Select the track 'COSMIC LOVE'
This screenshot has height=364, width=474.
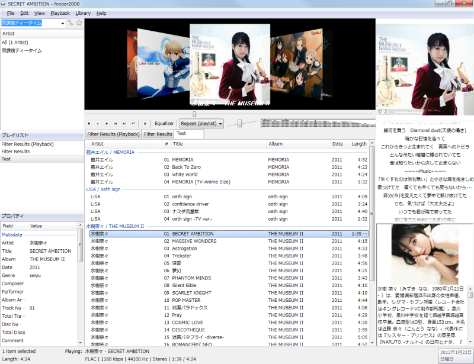[229, 323]
